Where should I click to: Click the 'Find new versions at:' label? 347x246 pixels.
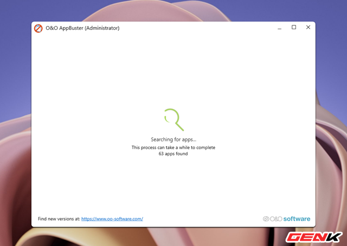[x=59, y=219]
